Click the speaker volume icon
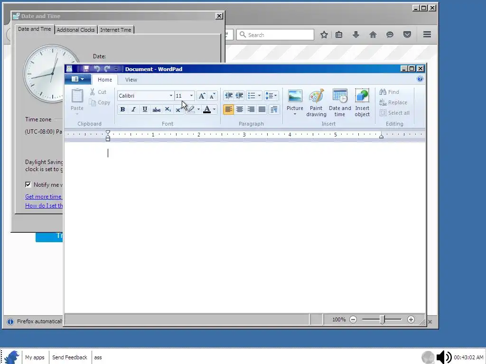This screenshot has width=486, height=364. point(444,357)
